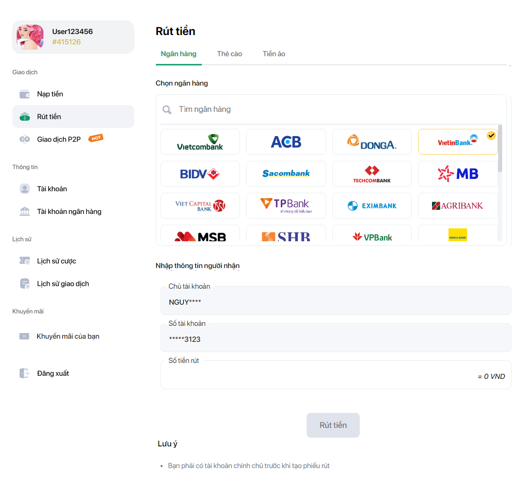Click the Lịch sử cược icon

(x=25, y=261)
